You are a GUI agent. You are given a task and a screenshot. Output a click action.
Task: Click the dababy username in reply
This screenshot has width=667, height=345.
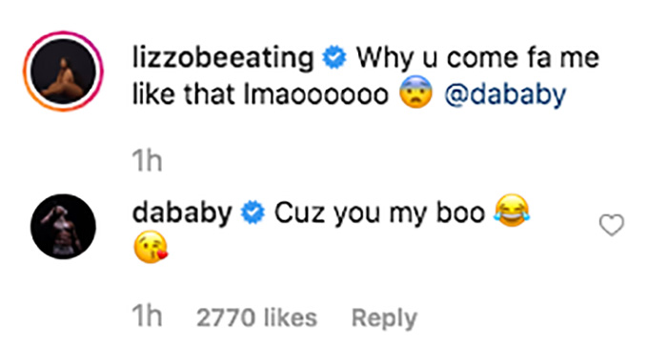[x=182, y=213]
